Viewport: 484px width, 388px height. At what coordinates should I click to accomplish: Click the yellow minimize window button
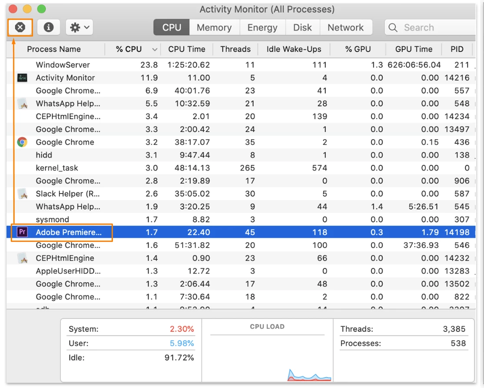click(27, 9)
